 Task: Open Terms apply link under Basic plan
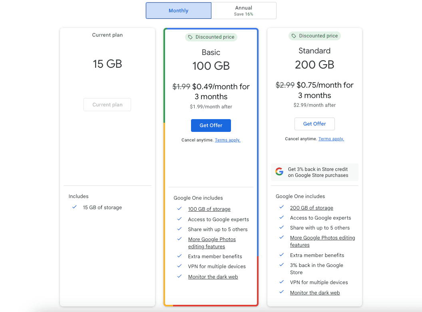tap(227, 140)
